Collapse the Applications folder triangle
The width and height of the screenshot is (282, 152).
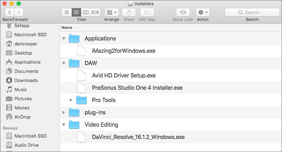coord(64,39)
